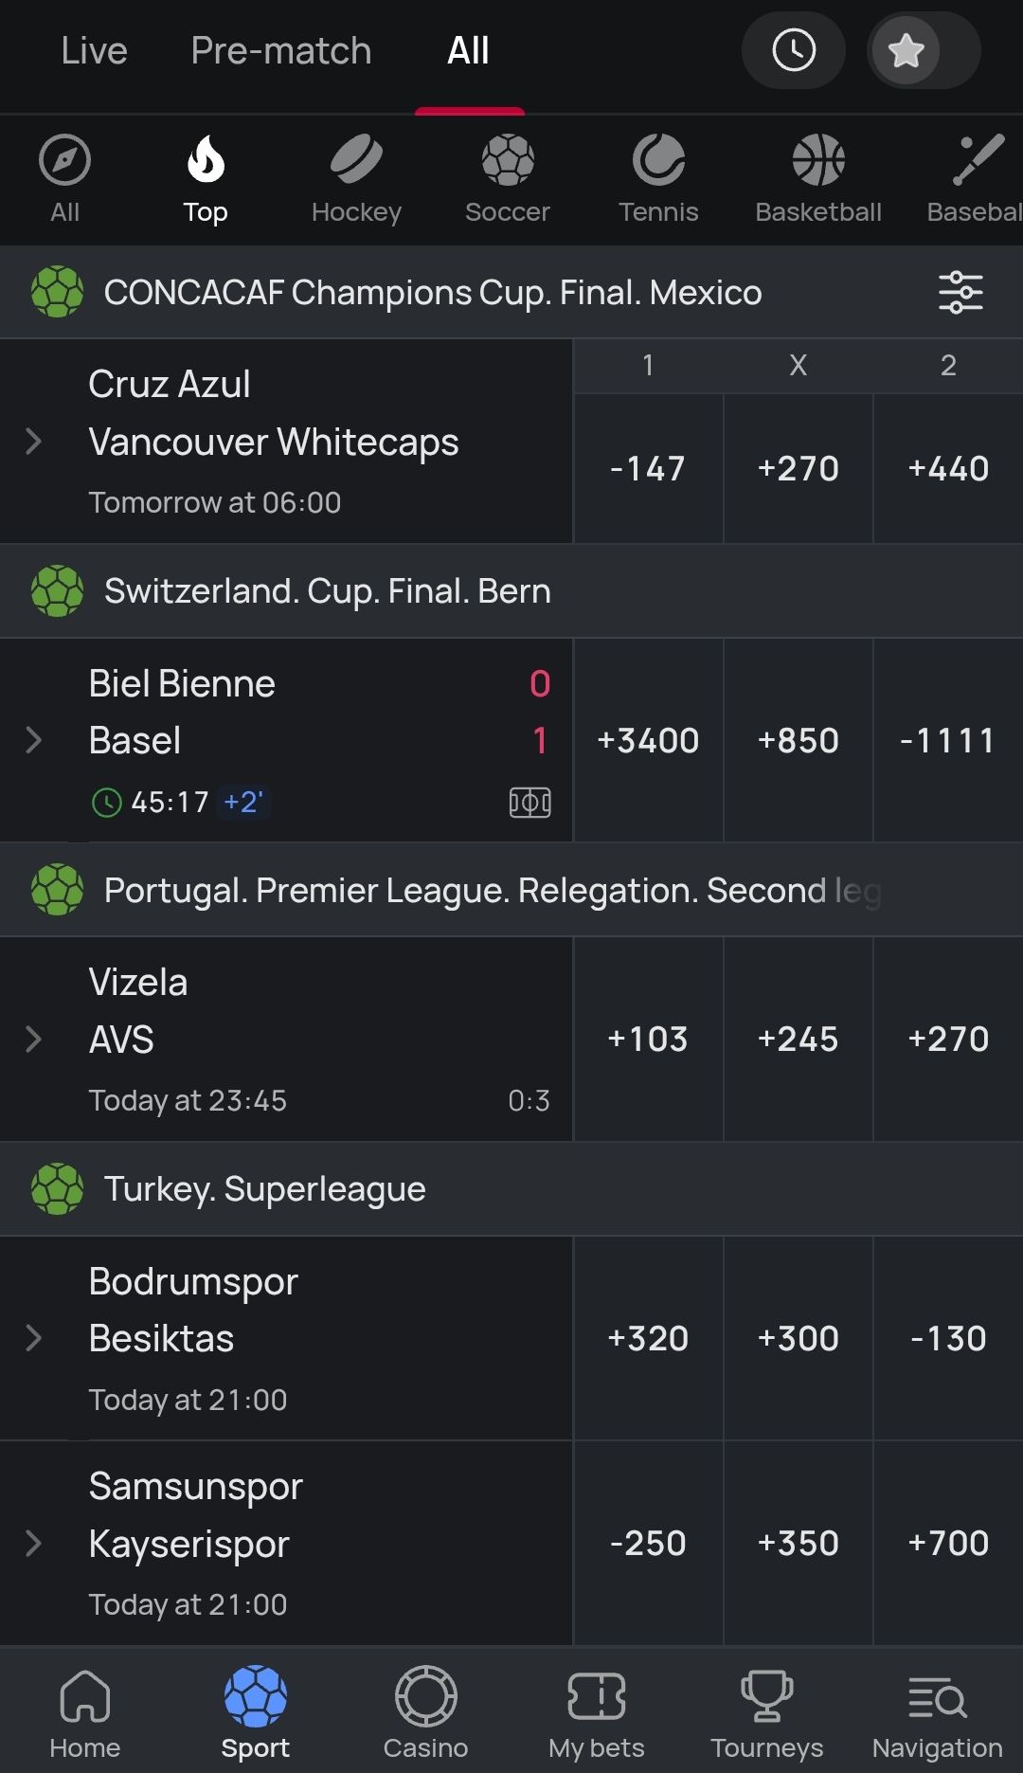Open the Casino section
This screenshot has height=1773, width=1023.
pos(425,1711)
